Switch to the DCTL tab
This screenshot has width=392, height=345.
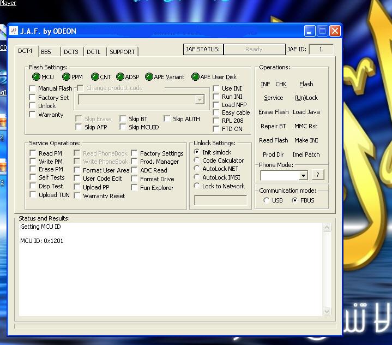coord(94,52)
